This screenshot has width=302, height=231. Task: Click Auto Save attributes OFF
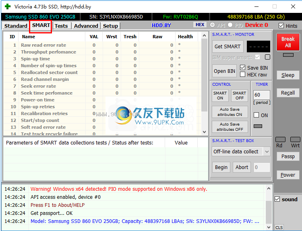230,127
